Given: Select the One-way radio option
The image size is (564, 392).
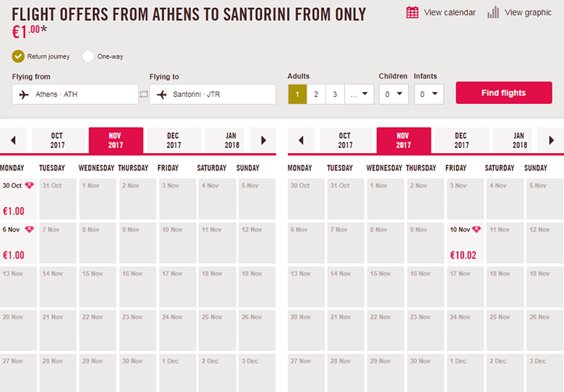Looking at the screenshot, I should point(88,56).
